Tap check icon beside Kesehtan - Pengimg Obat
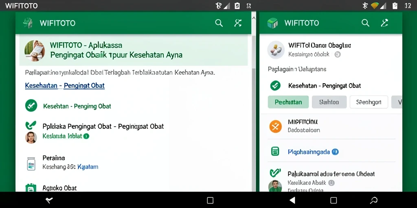The height and width of the screenshot is (208, 417). point(31,106)
